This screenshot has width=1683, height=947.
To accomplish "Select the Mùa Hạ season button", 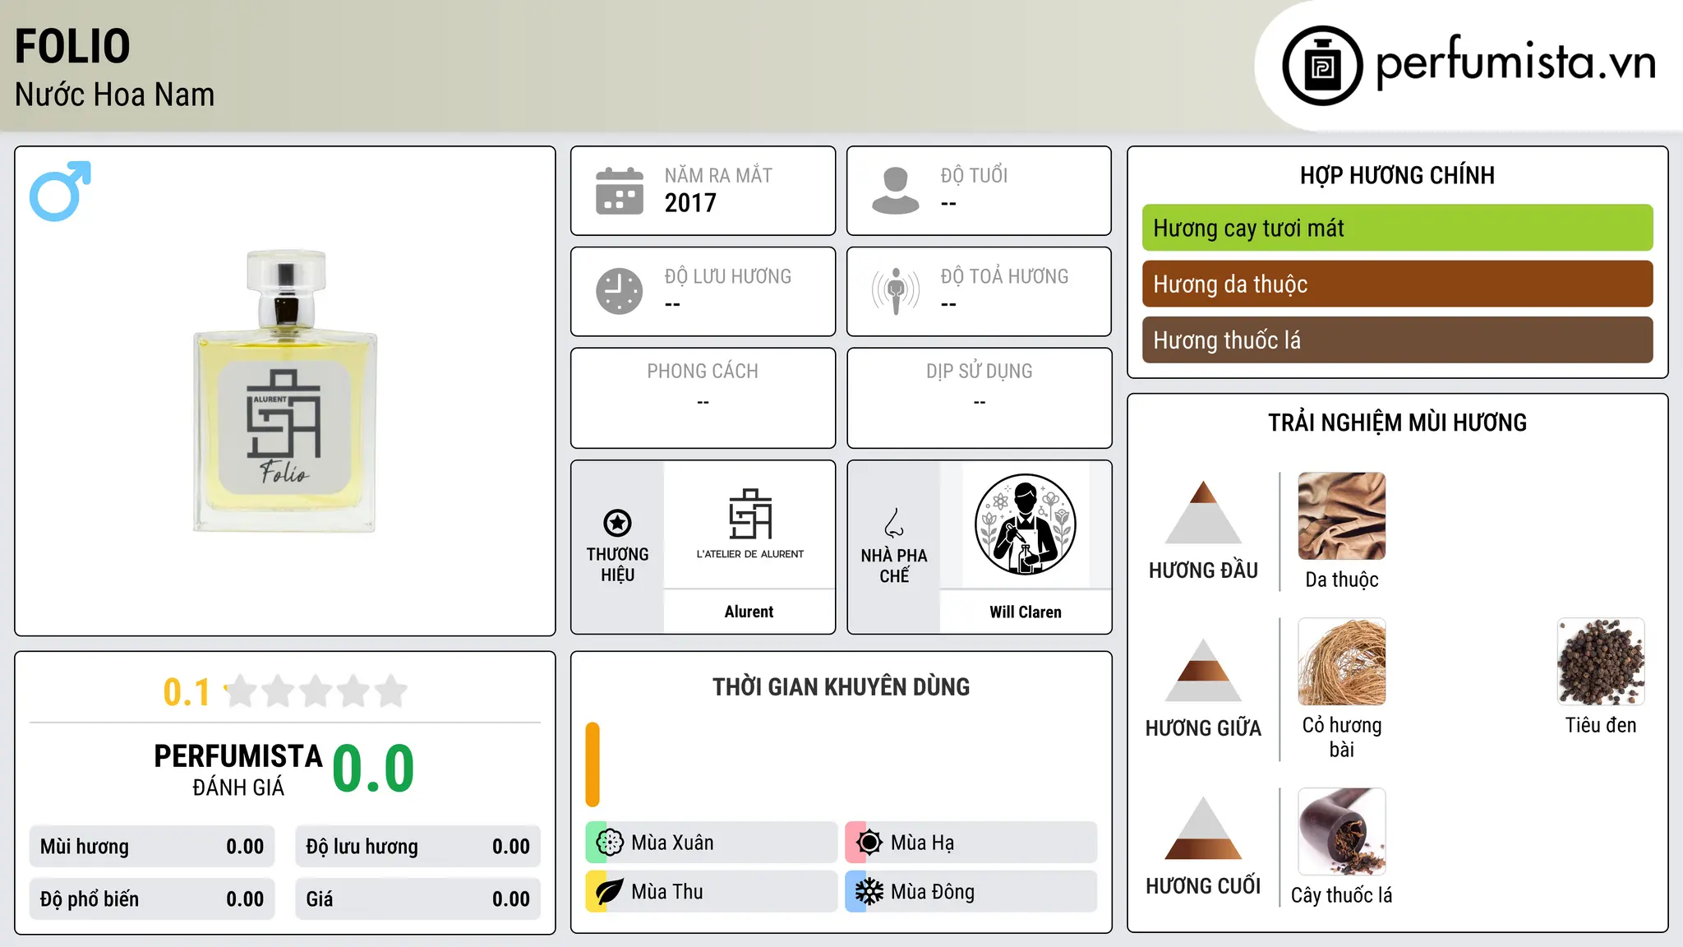I will pos(971,843).
